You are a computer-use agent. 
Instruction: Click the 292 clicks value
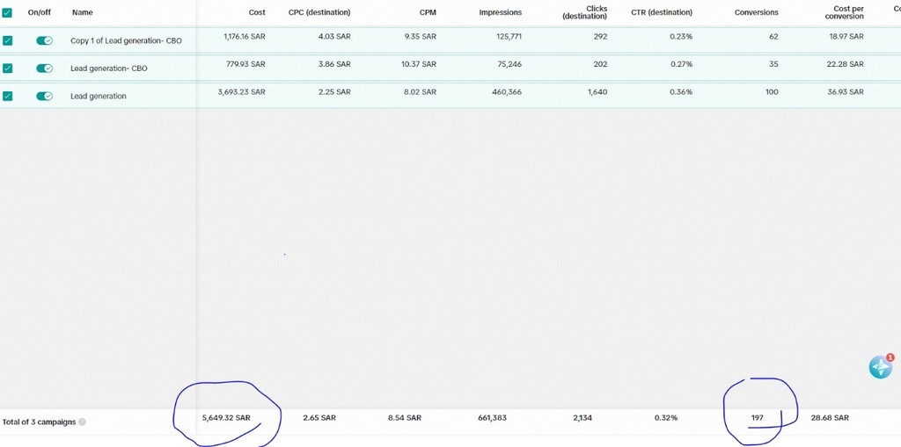point(600,37)
